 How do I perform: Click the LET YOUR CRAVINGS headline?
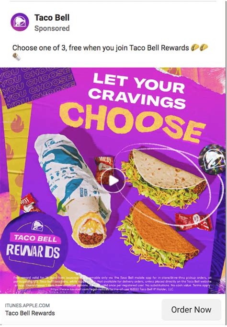pos(138,90)
